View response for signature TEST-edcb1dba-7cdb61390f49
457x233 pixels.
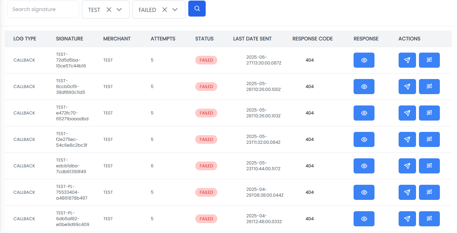click(364, 166)
